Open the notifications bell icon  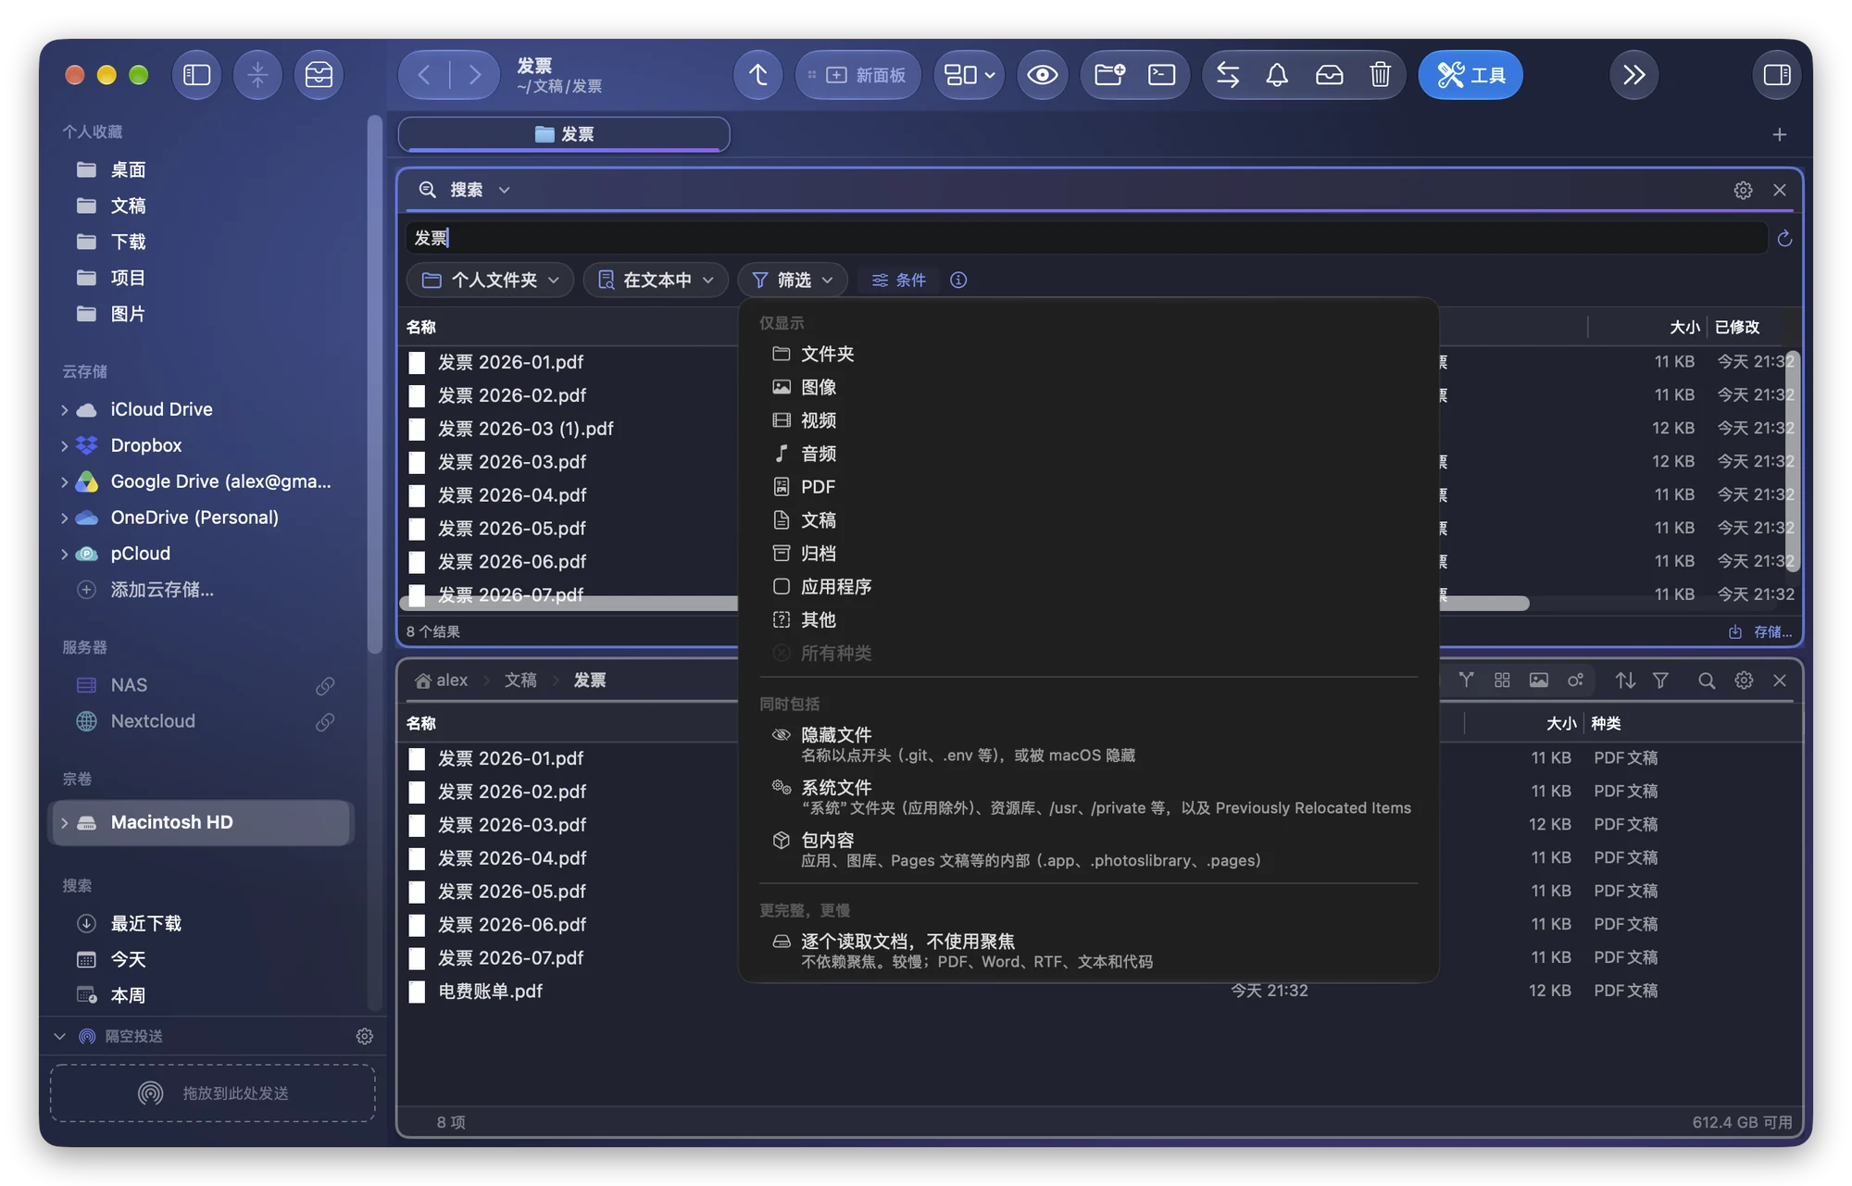(x=1277, y=75)
